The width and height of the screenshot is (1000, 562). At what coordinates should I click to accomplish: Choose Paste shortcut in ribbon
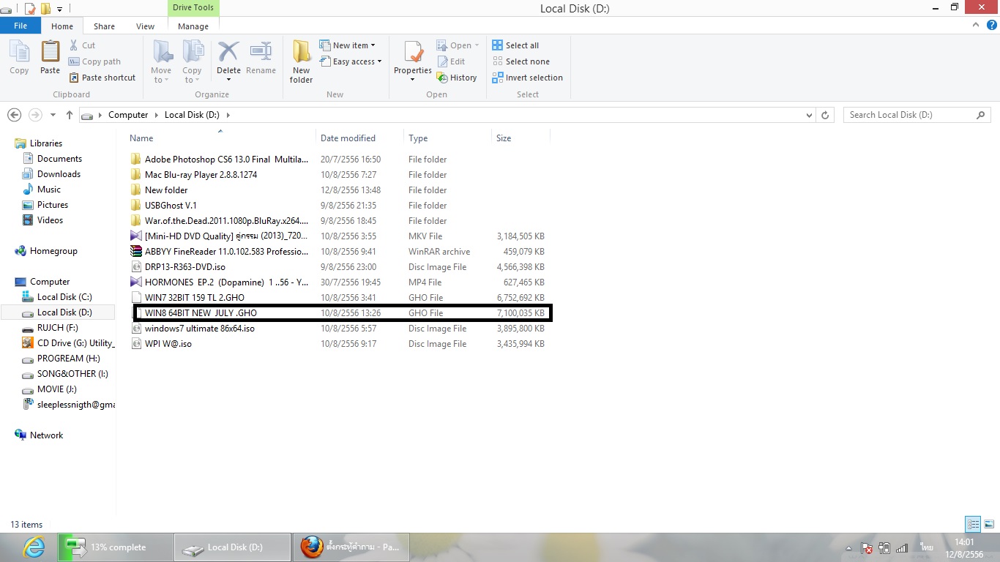click(102, 78)
